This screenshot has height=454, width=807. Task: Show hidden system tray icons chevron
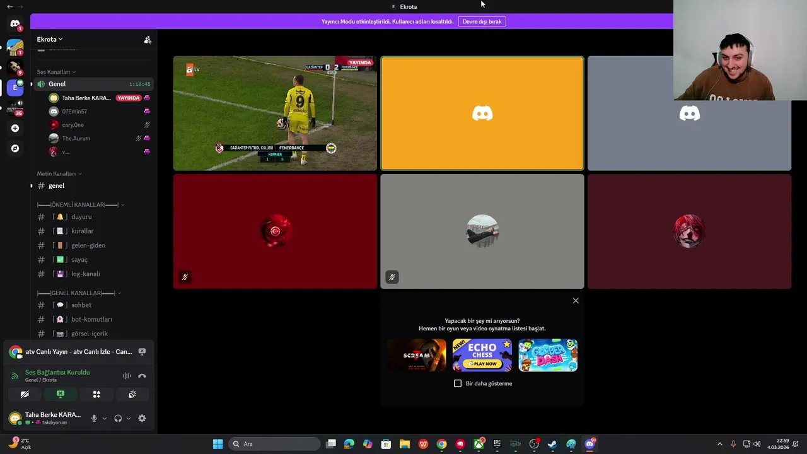[x=720, y=444]
